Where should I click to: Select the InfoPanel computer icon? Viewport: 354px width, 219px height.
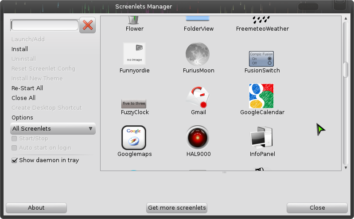261,138
